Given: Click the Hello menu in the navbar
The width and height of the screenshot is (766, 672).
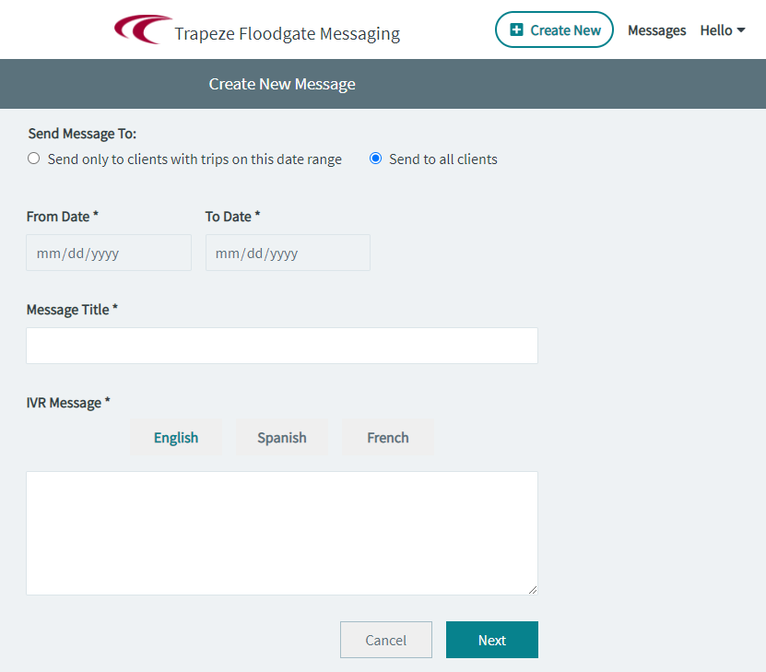Looking at the screenshot, I should (x=722, y=29).
